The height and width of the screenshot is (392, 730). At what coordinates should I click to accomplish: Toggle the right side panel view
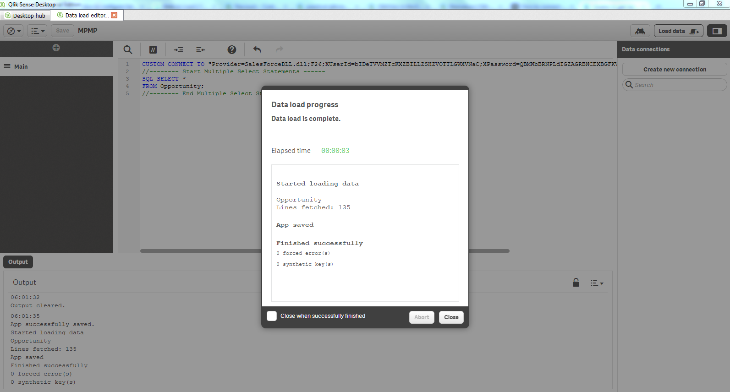click(717, 31)
